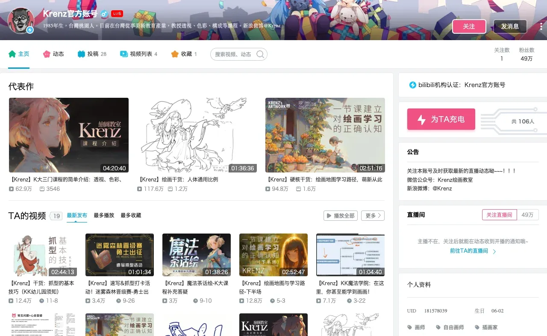
Task: Sort videos by 最新发布
Action: tap(77, 216)
